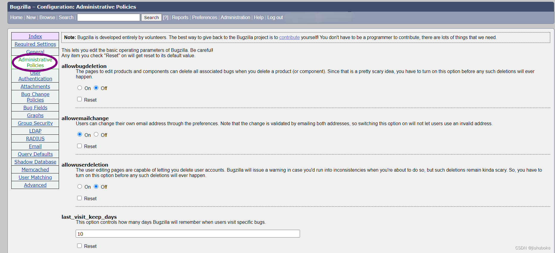The height and width of the screenshot is (253, 555).
Task: Click the last_visit_keep_days heading text
Action: pyautogui.click(x=89, y=217)
